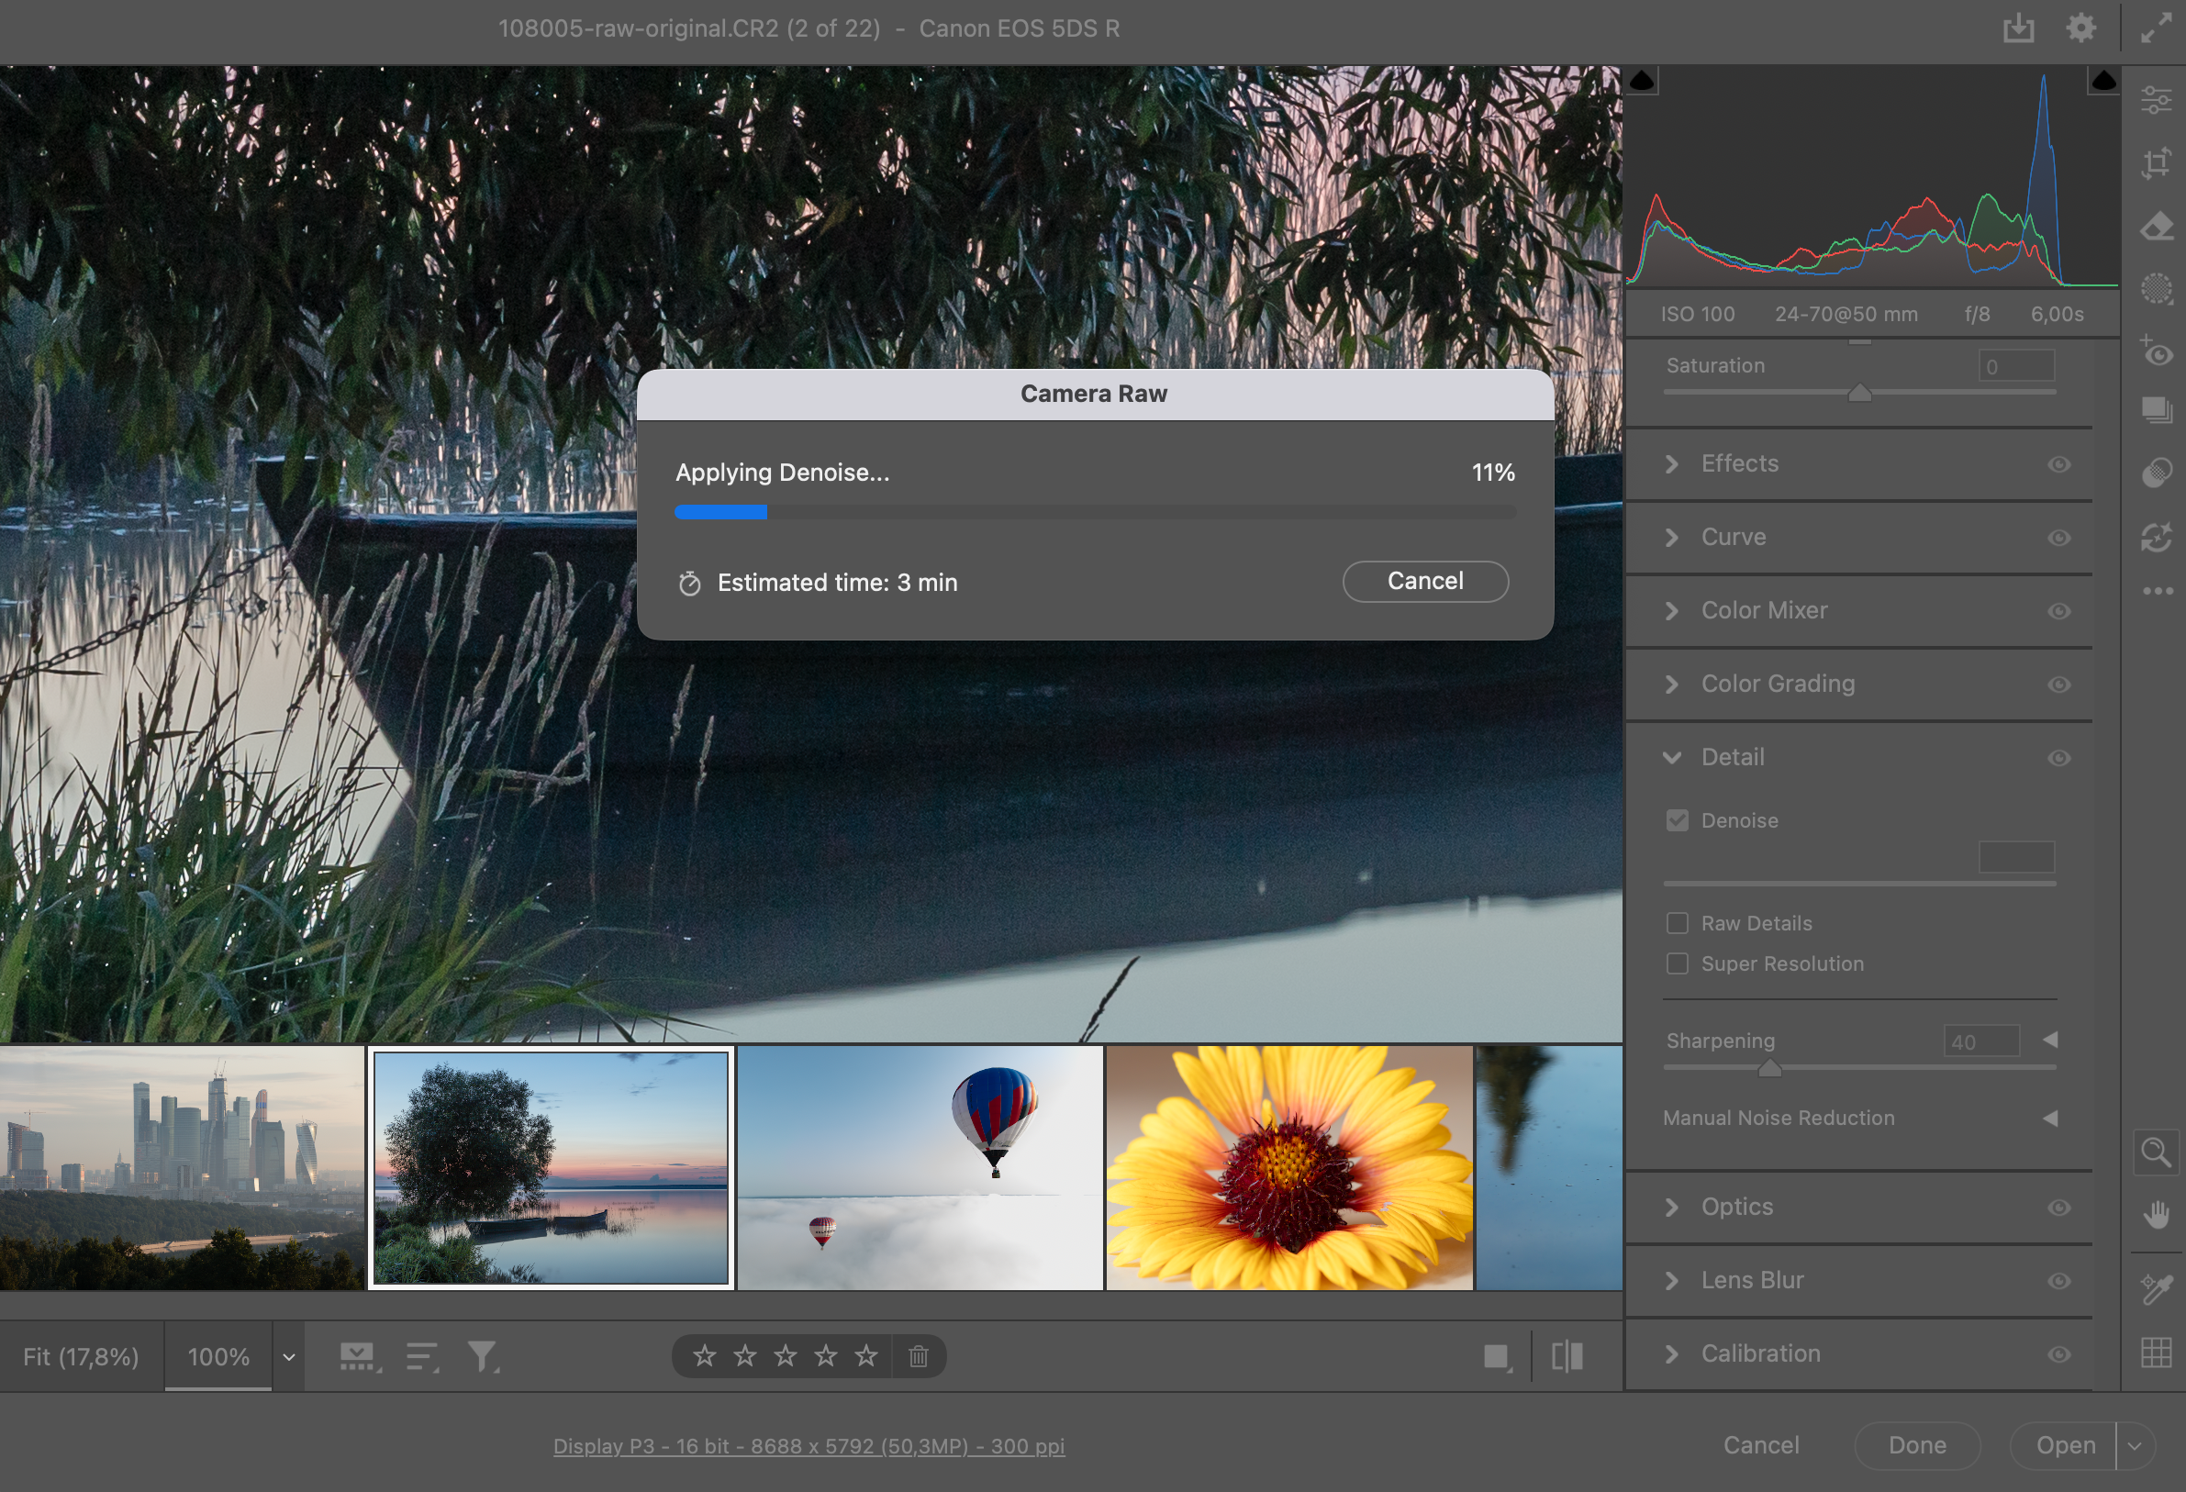This screenshot has width=2186, height=1492.
Task: Click the filmstrip filter funnel icon
Action: pos(482,1356)
